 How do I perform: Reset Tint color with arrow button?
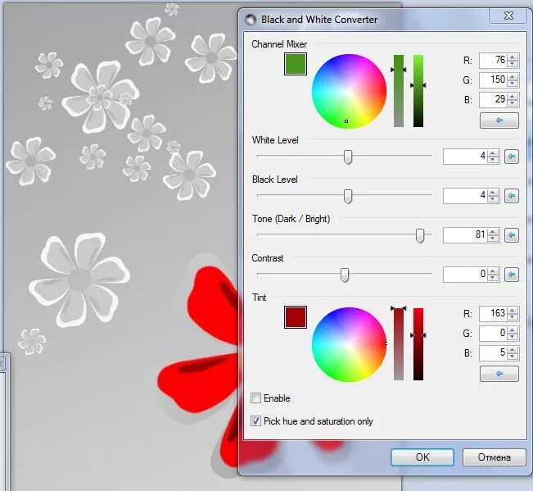click(499, 374)
